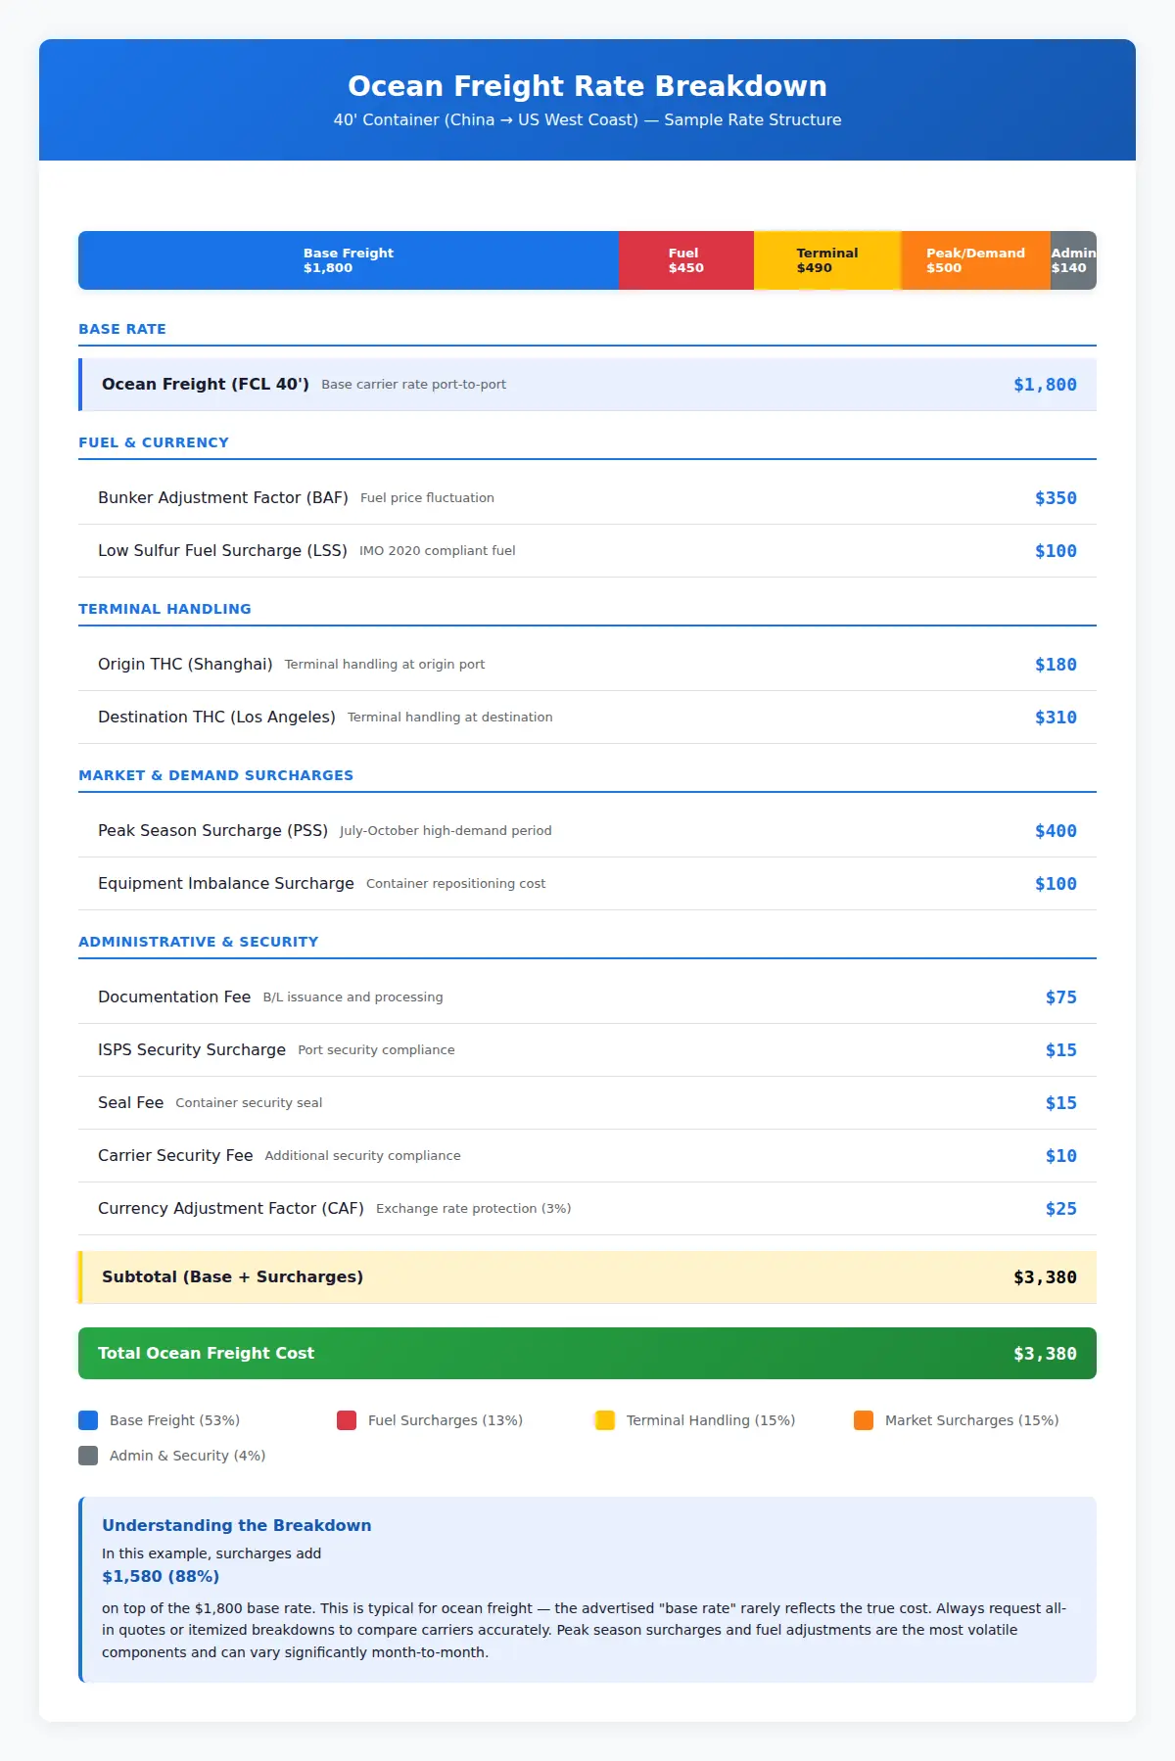Click the '$1,580 (88%)' surcharge figure
The image size is (1175, 1761).
coord(161,1576)
